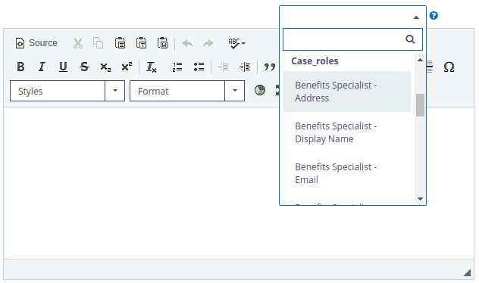Select Benefits Specialist - Email option
This screenshot has height=283, width=479.
pyautogui.click(x=347, y=173)
